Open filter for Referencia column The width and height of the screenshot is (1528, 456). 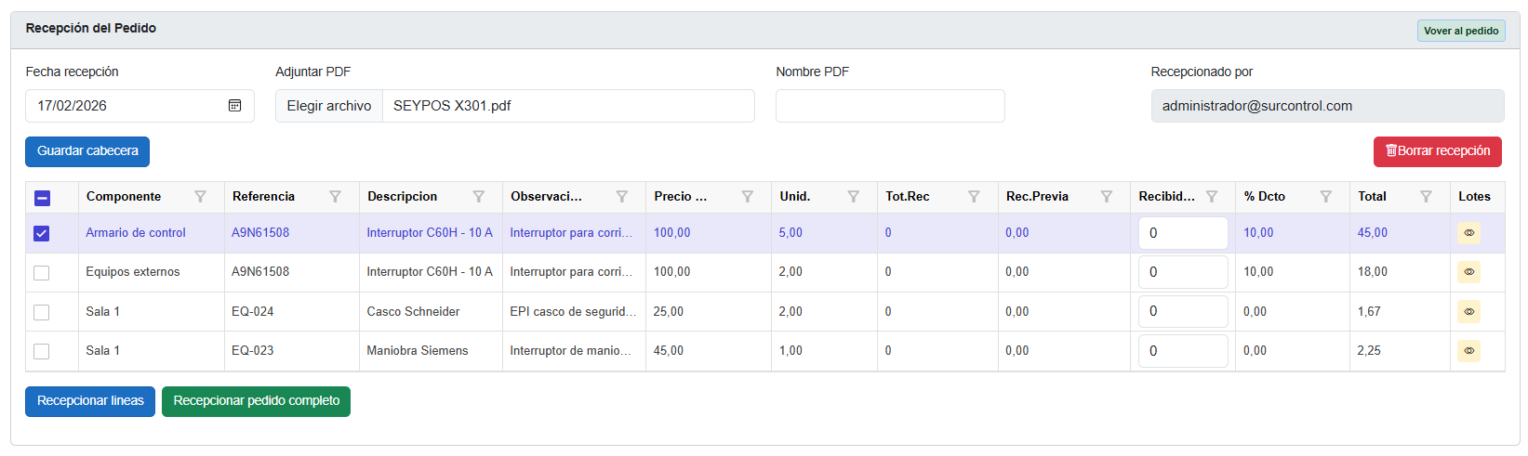[335, 197]
